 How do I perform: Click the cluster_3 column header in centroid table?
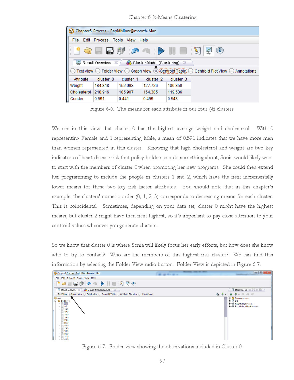[179, 79]
